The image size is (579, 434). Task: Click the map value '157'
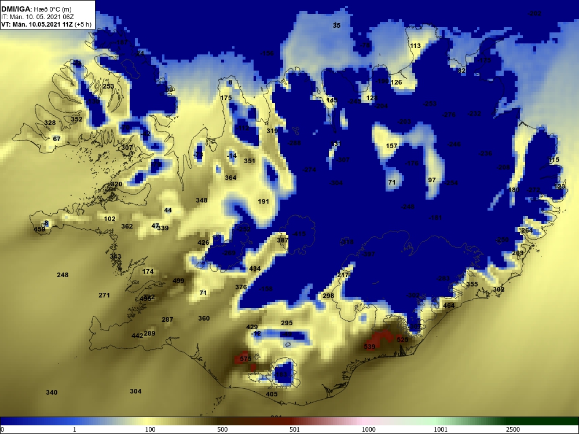[x=391, y=146]
